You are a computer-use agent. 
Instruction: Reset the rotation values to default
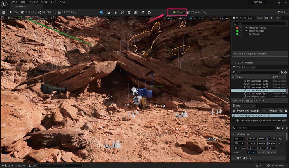pyautogui.click(x=280, y=143)
